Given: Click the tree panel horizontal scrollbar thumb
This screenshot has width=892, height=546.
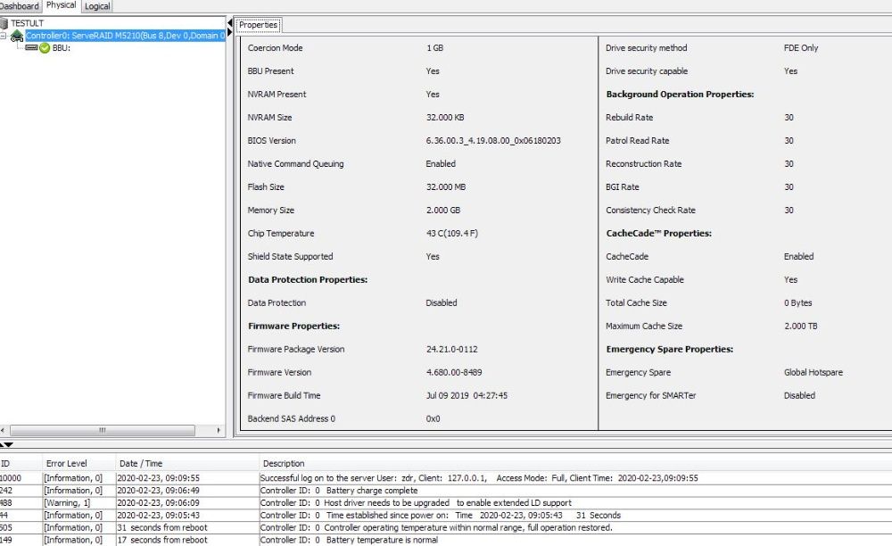Looking at the screenshot, I should pos(103,431).
